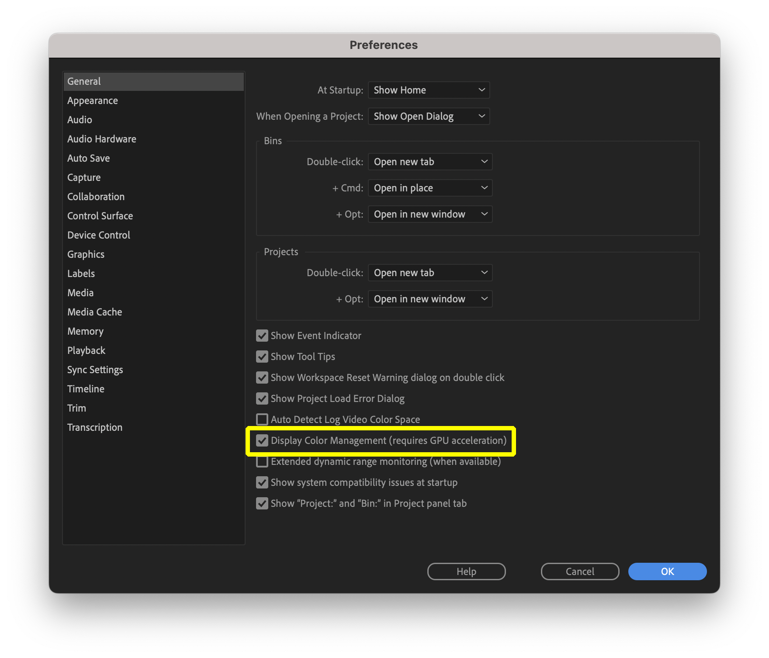
Task: Select Capture in the category list
Action: click(x=153, y=177)
